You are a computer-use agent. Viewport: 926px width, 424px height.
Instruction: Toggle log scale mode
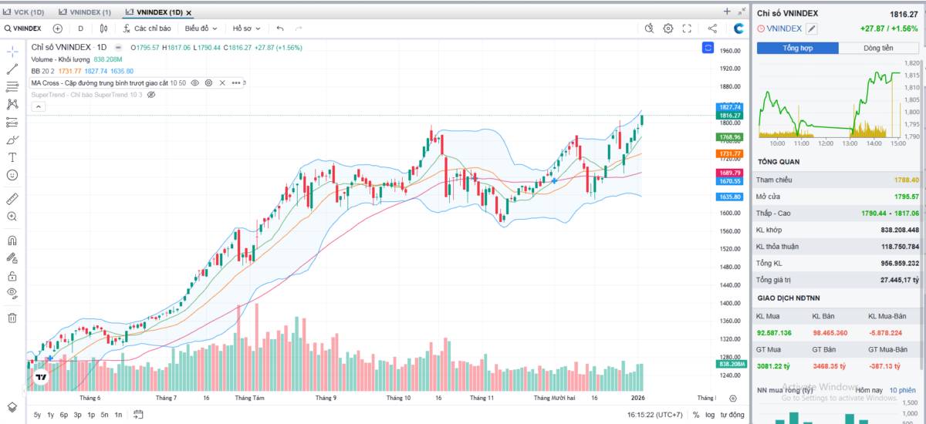710,415
